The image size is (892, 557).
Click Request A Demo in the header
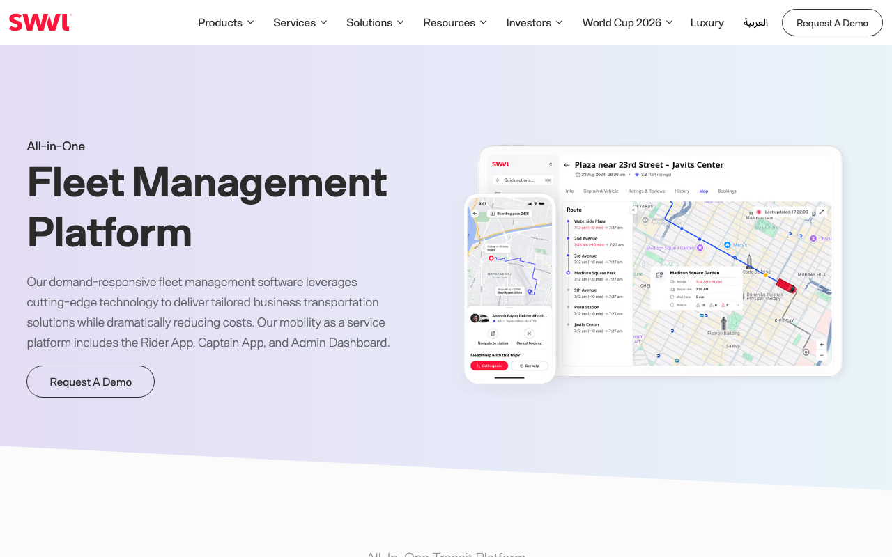pyautogui.click(x=832, y=23)
